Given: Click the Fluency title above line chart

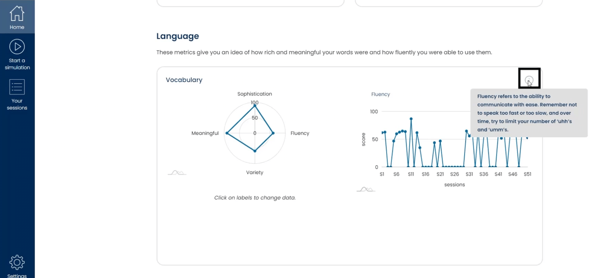Looking at the screenshot, I should click(x=381, y=95).
